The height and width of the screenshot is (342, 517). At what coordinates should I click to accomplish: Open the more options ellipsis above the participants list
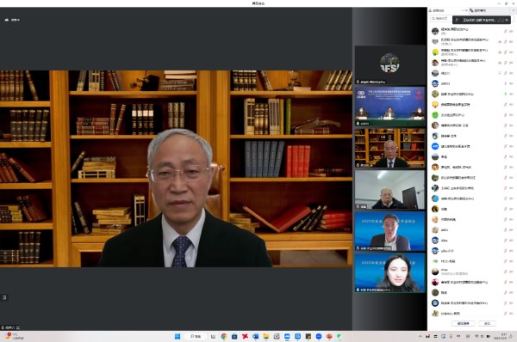point(463,10)
